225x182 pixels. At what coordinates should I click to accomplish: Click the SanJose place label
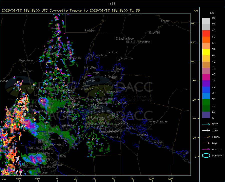(112, 52)
